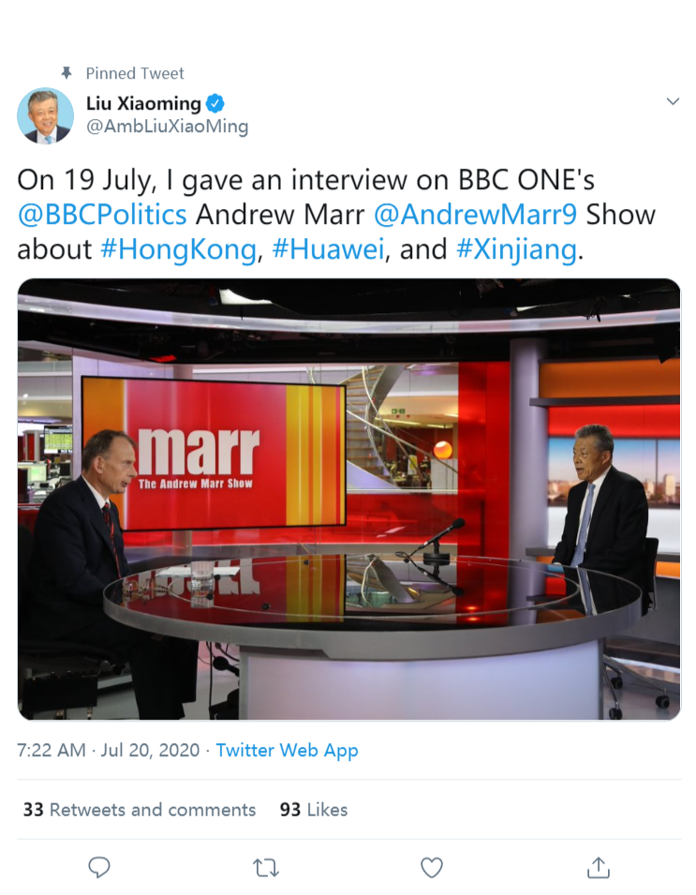Retweet this tweet using the retweet icon
This screenshot has width=696, height=895.
(265, 868)
